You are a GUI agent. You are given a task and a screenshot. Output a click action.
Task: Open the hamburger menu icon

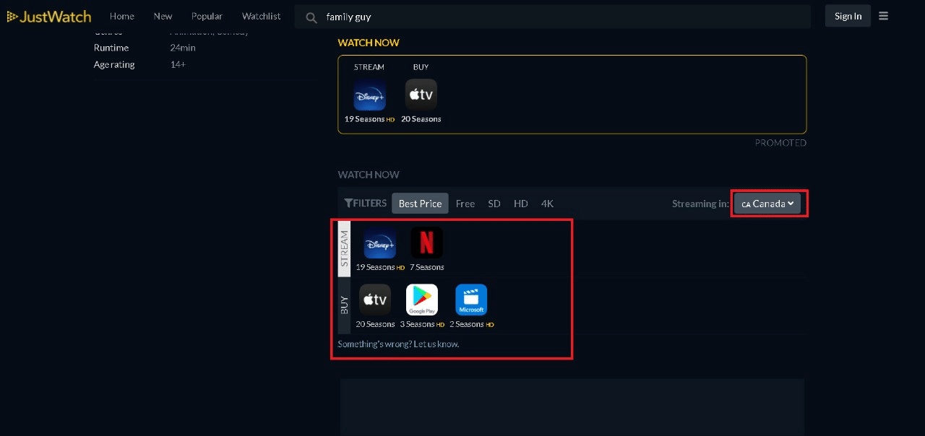[x=884, y=16]
